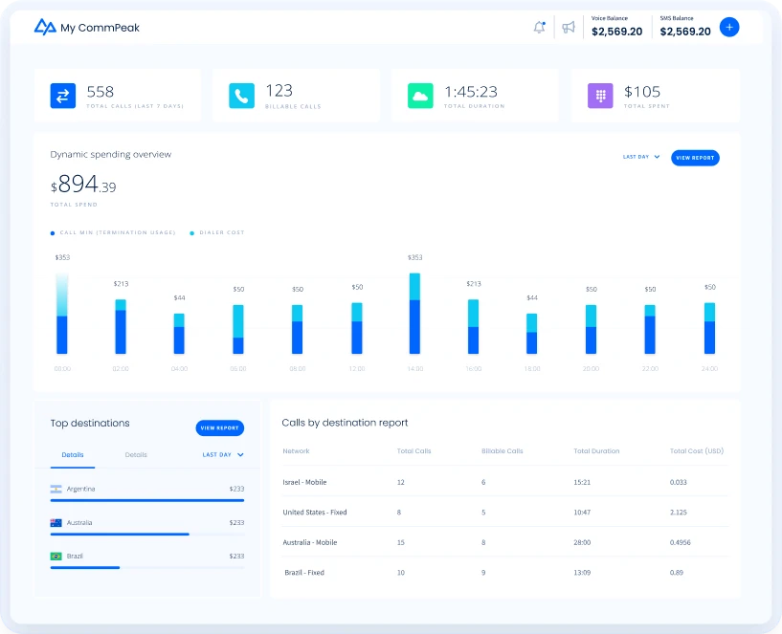Click the My CommPeak logo icon
This screenshot has width=782, height=634.
tap(44, 27)
